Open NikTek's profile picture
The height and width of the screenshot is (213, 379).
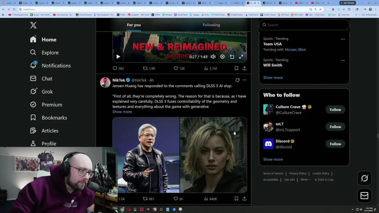coord(105,83)
